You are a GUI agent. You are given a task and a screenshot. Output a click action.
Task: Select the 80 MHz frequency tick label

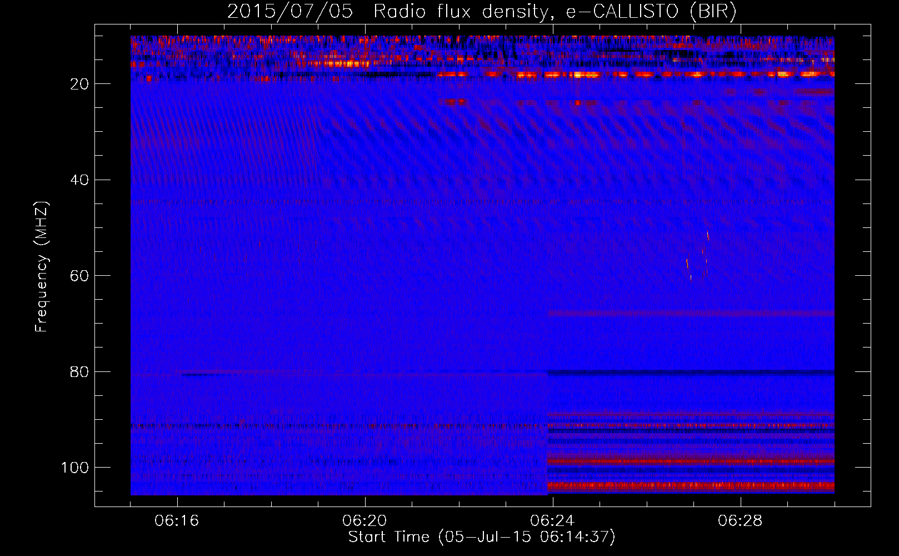click(x=80, y=372)
